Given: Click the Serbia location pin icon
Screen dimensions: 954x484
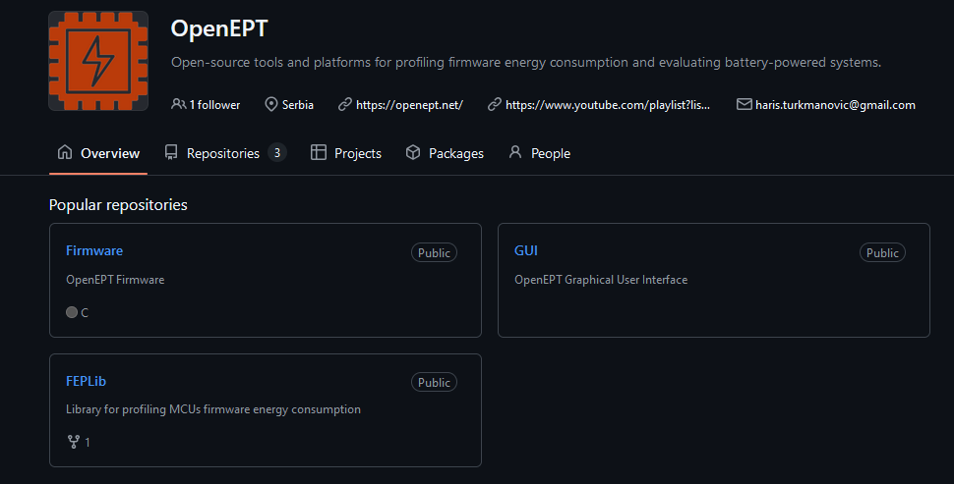Looking at the screenshot, I should pos(271,104).
